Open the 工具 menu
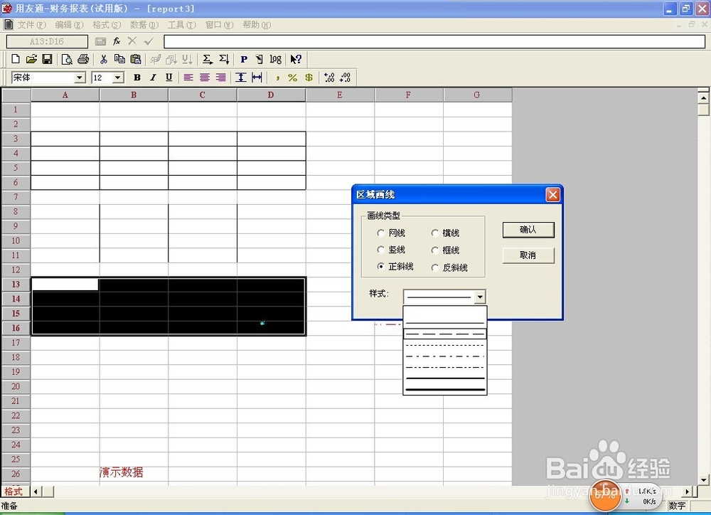The width and height of the screenshot is (711, 515). (182, 25)
